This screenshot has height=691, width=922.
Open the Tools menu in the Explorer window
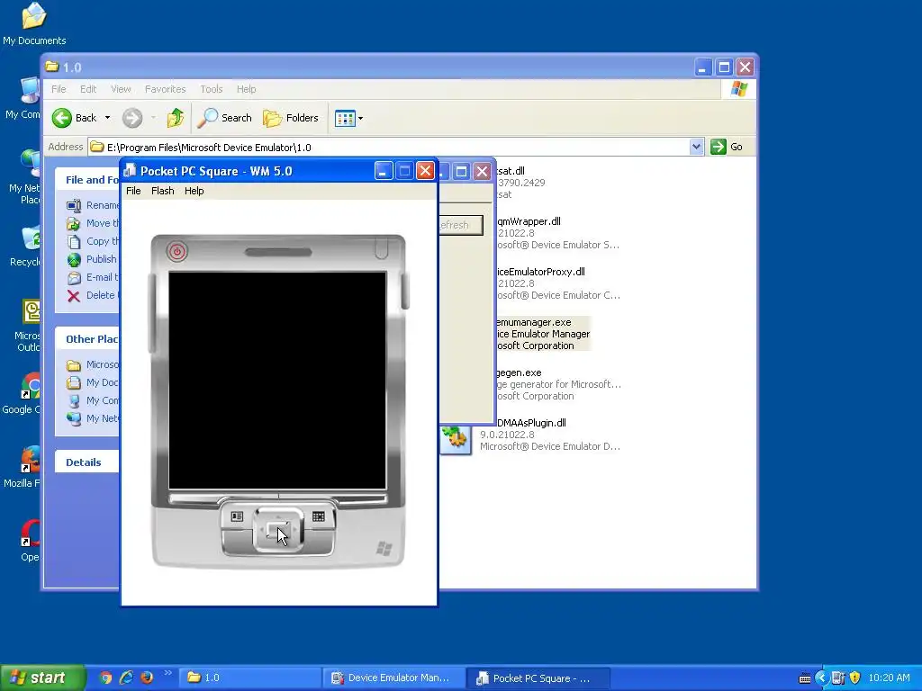(x=211, y=89)
